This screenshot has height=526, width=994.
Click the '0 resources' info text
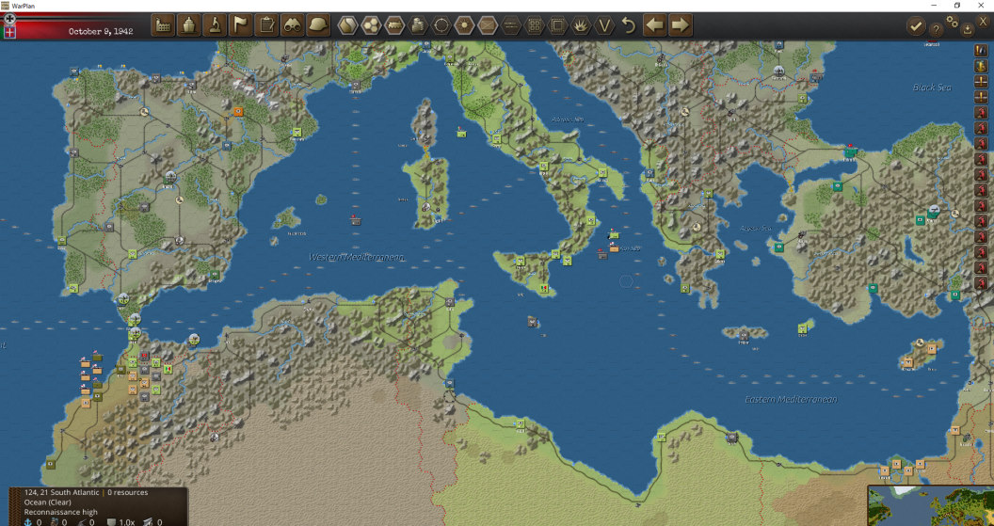point(127,492)
